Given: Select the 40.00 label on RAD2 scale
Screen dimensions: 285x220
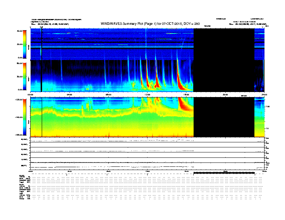Looking at the screenshot, I should coord(20,31).
